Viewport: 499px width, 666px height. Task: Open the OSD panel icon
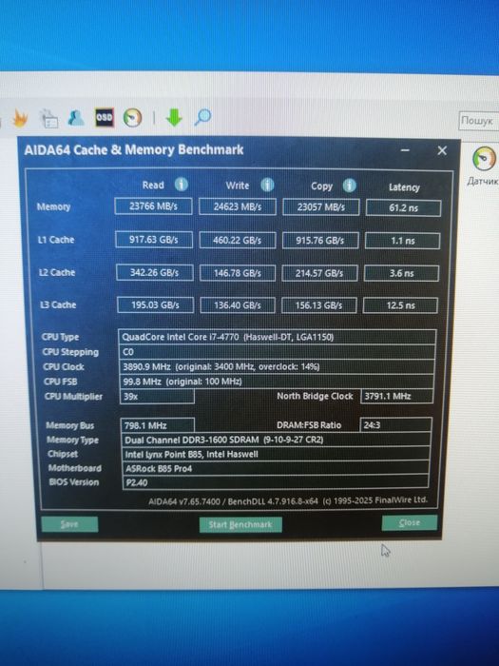[105, 118]
